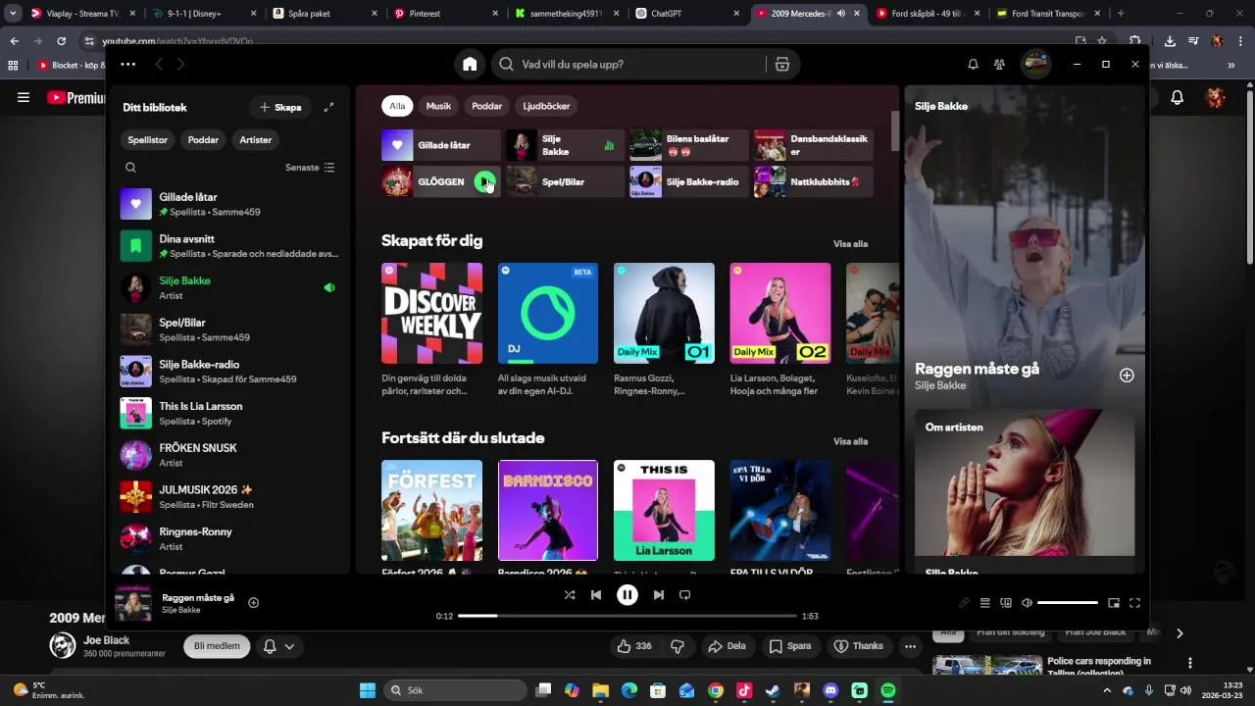Image resolution: width=1255 pixels, height=706 pixels.
Task: Seek in the song progress bar
Action: click(x=627, y=616)
